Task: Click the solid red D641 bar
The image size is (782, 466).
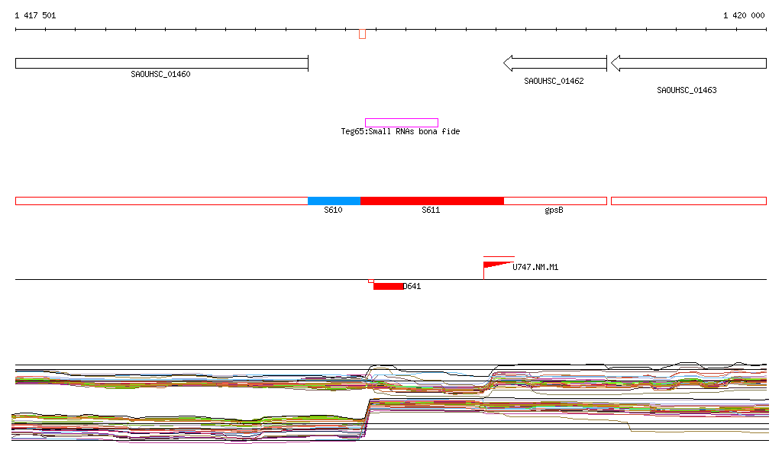Action: click(388, 286)
